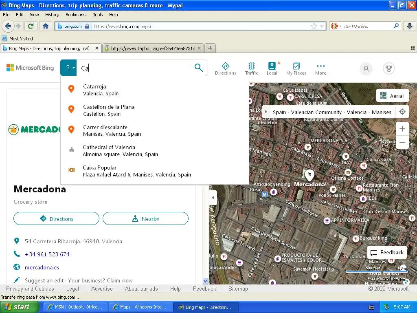Open the History menu
Image resolution: width=417 pixels, height=313 pixels.
[x=52, y=15]
